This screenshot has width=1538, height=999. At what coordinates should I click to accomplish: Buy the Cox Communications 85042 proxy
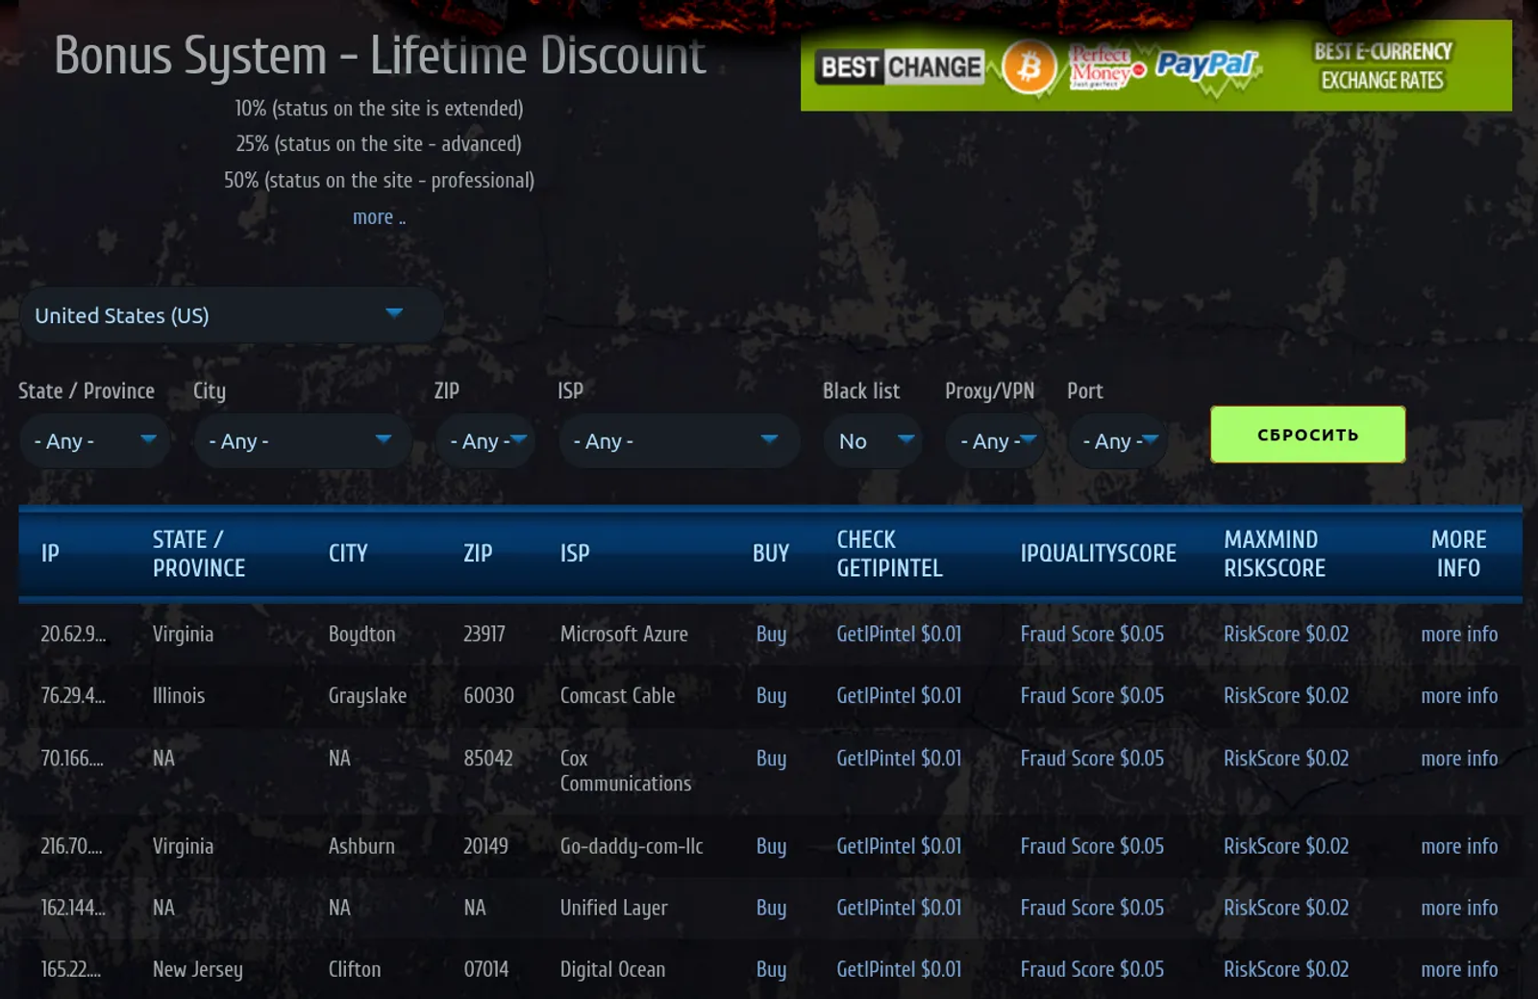click(x=771, y=759)
